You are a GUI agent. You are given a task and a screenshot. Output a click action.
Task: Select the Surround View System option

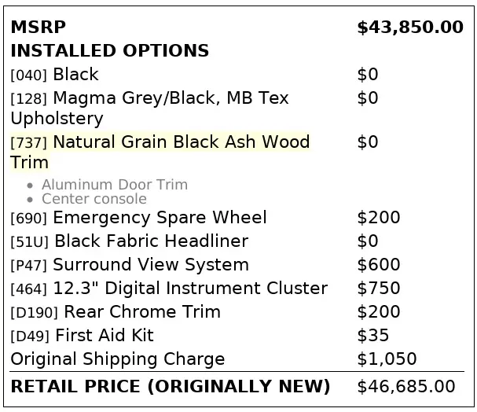[x=130, y=265]
